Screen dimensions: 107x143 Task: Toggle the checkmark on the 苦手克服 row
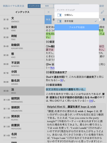point(96,21)
